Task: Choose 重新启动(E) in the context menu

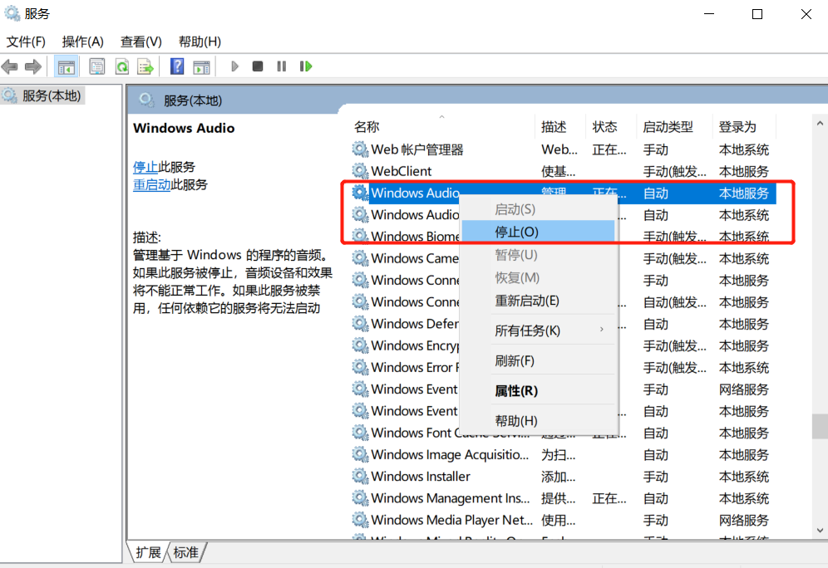Action: [538, 301]
